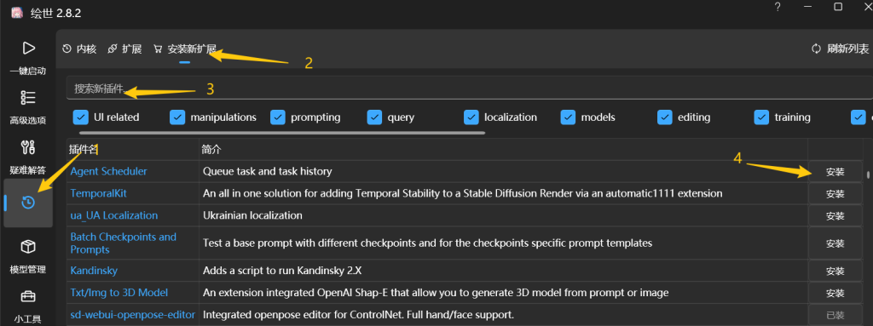Open the Kandinsky link

[94, 271]
